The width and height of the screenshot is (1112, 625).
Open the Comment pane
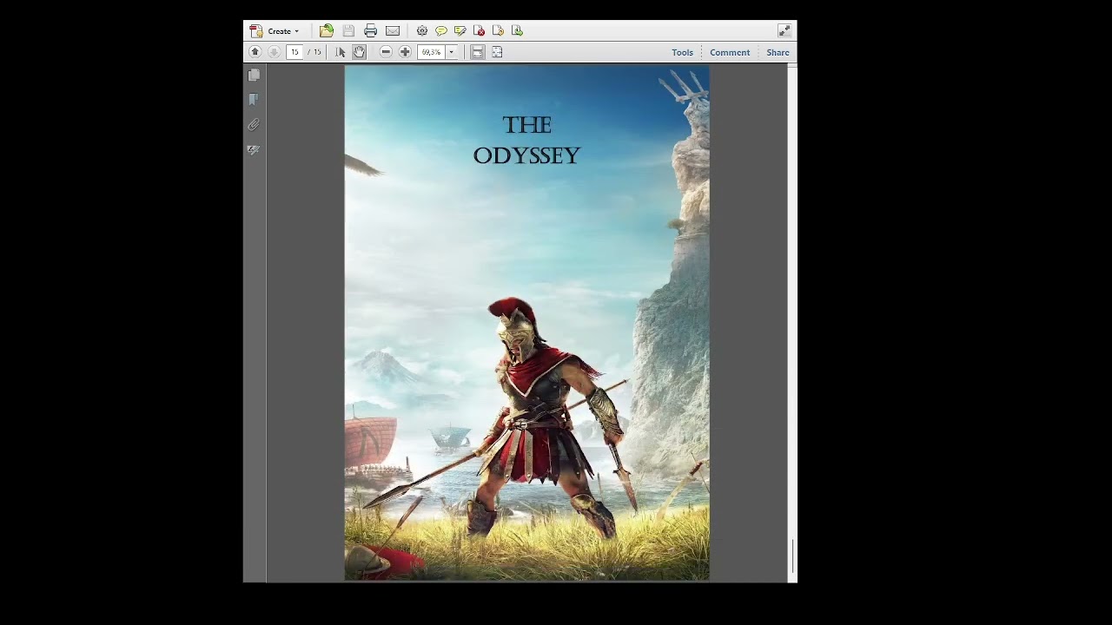(730, 52)
